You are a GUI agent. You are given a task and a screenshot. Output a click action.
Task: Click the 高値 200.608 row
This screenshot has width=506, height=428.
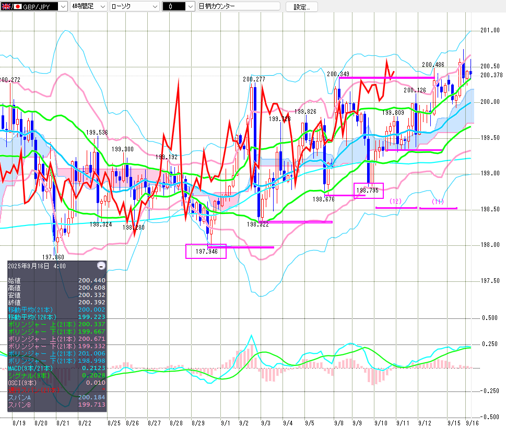(57, 288)
